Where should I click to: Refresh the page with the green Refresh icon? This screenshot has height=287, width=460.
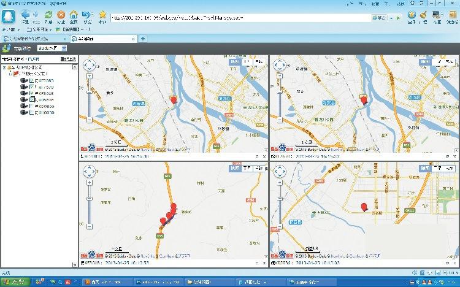pos(48,15)
